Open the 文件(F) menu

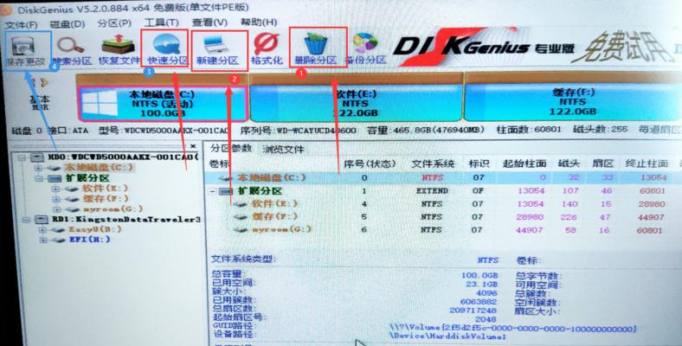(21, 24)
